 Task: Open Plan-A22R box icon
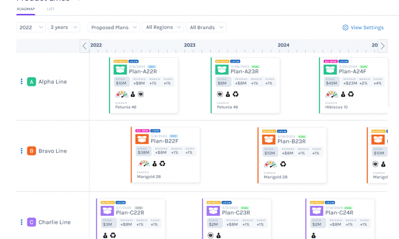pyautogui.click(x=120, y=70)
